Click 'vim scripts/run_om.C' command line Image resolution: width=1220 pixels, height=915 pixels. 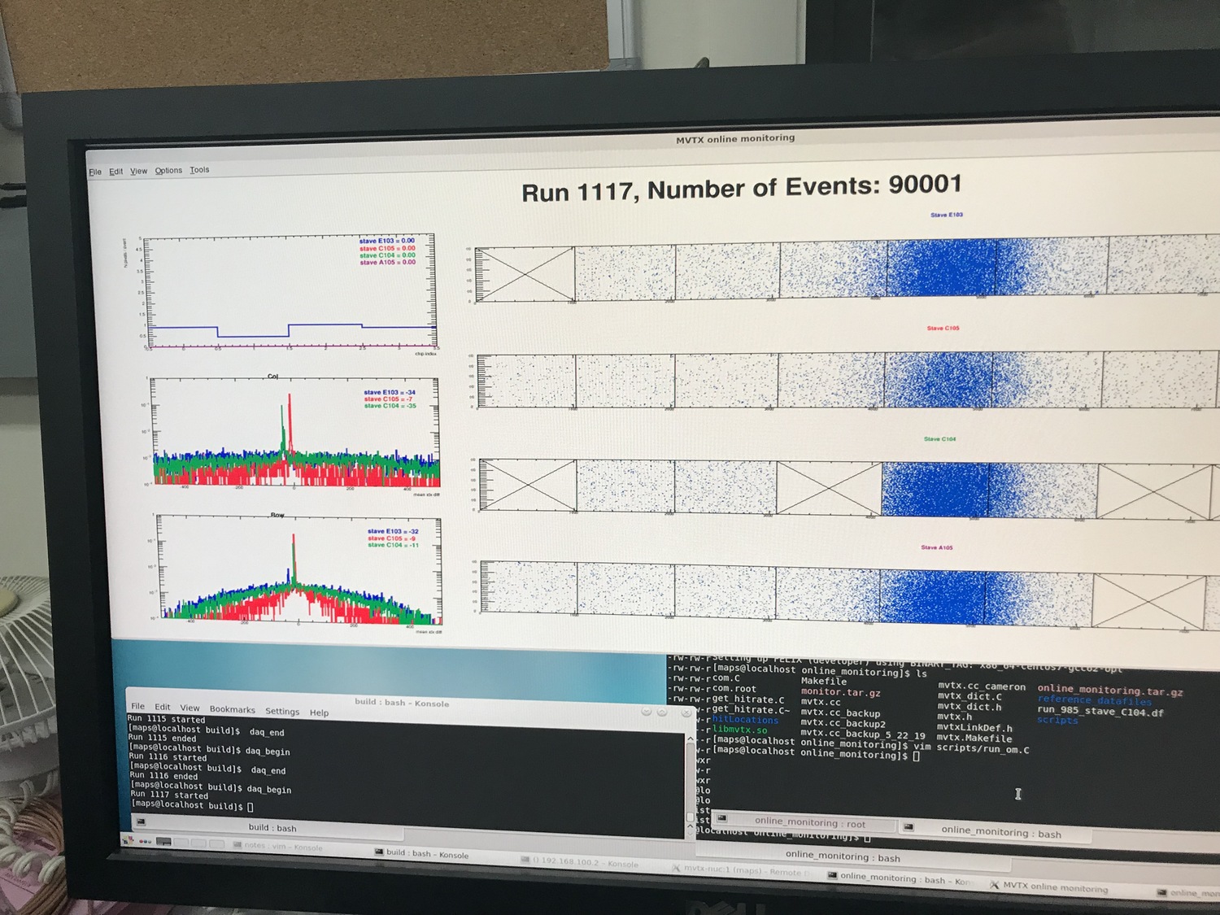(971, 747)
